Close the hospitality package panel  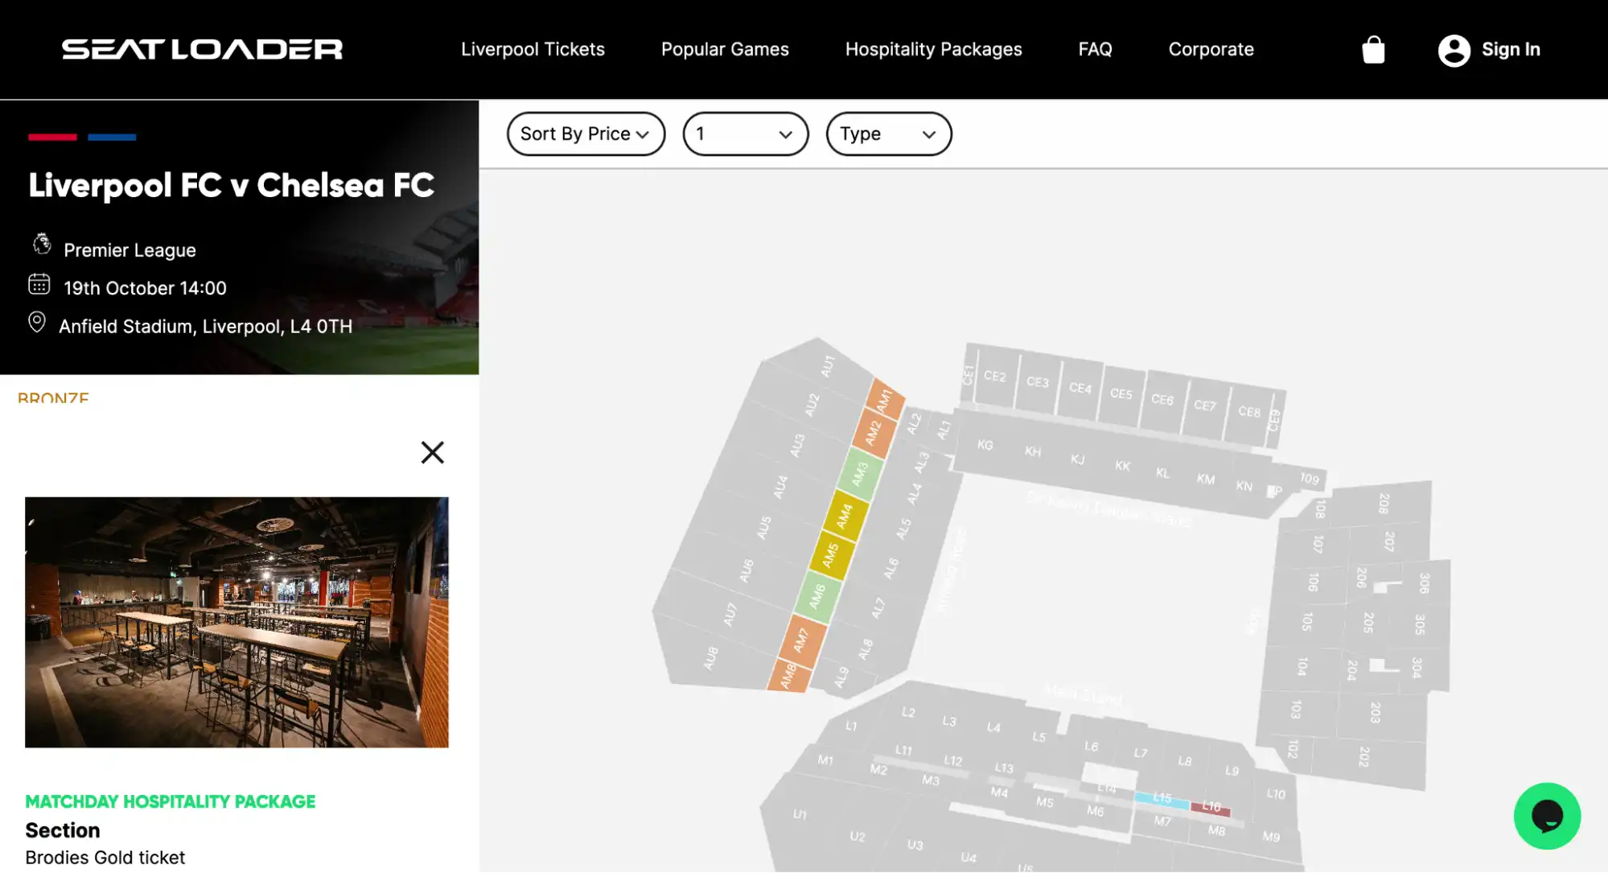(x=433, y=452)
